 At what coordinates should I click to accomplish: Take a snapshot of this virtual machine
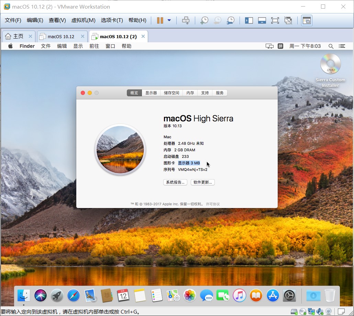point(204,20)
